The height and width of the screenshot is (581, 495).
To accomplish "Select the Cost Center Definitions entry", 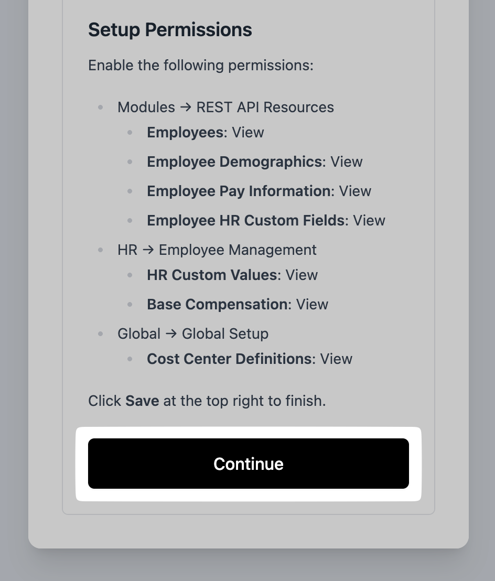I will coord(249,359).
